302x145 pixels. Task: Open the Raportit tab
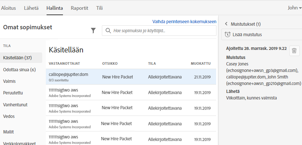coord(79,8)
